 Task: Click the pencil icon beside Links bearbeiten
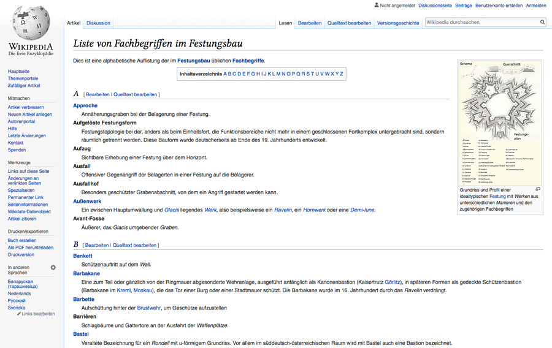tap(19, 314)
